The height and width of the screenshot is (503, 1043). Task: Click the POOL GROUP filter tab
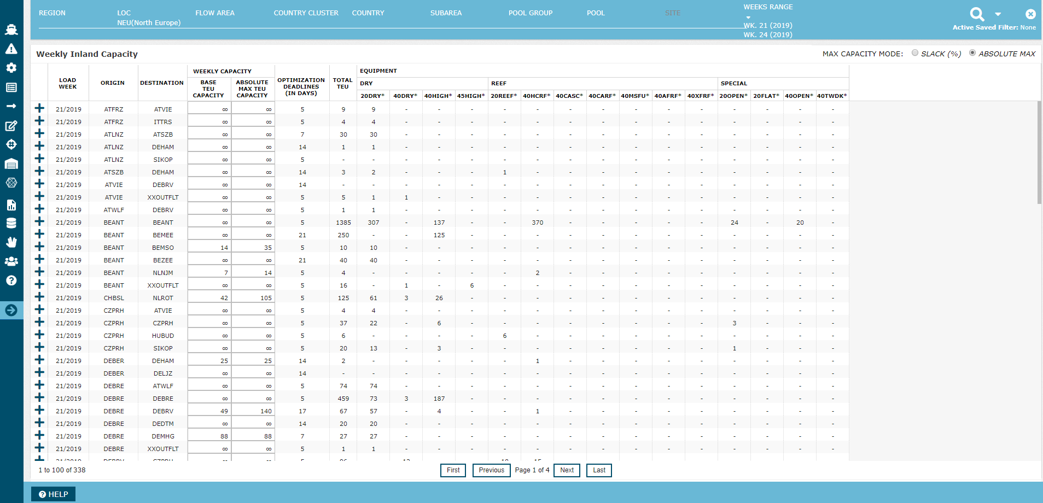click(530, 13)
